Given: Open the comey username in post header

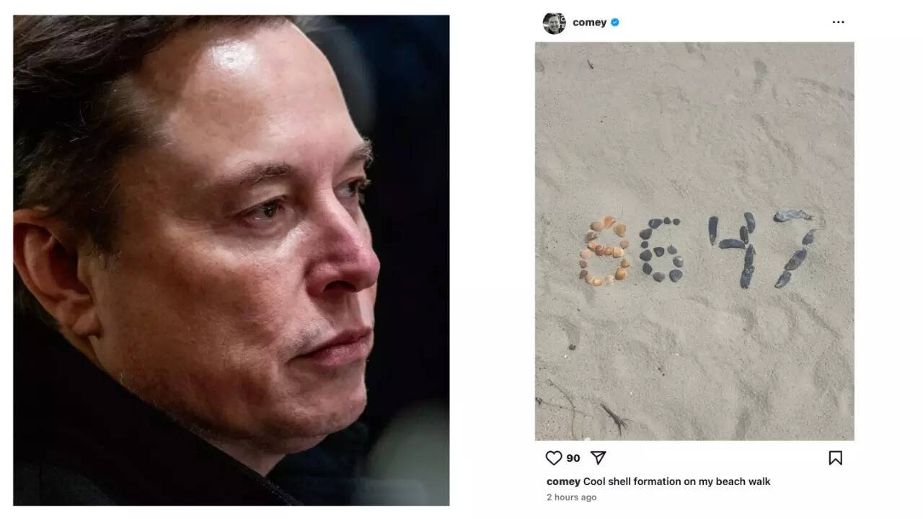Looking at the screenshot, I should [589, 22].
